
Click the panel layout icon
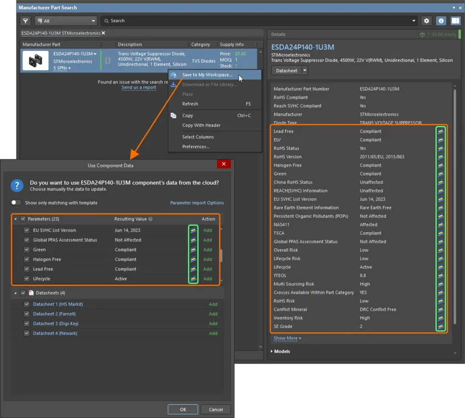click(455, 21)
